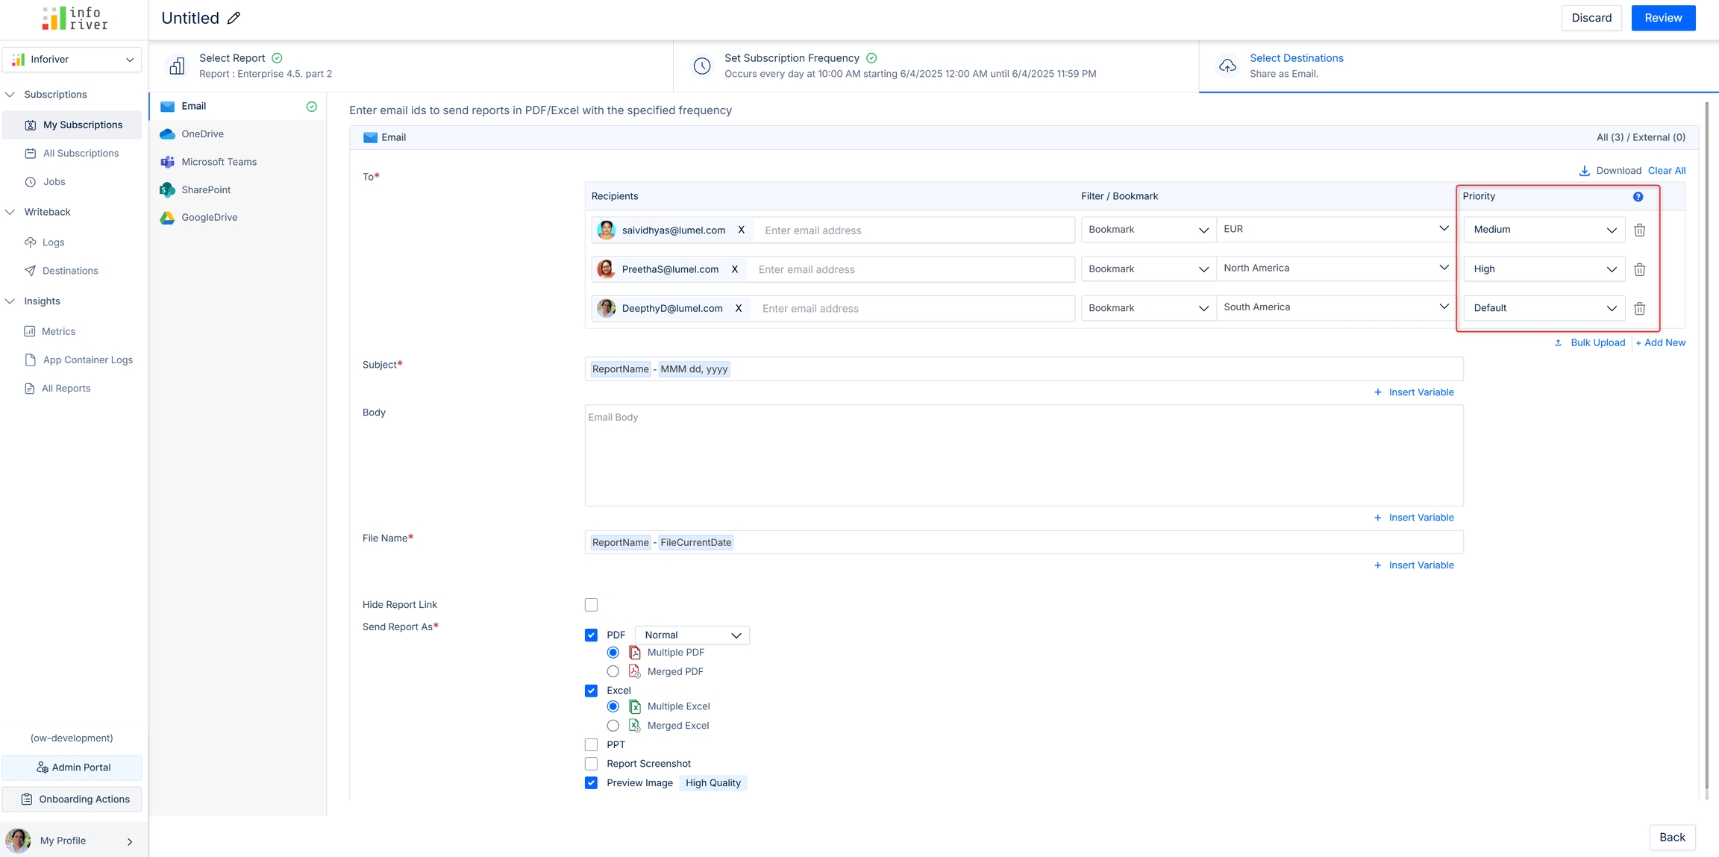
Task: Enable the PPT checkbox
Action: coord(591,745)
